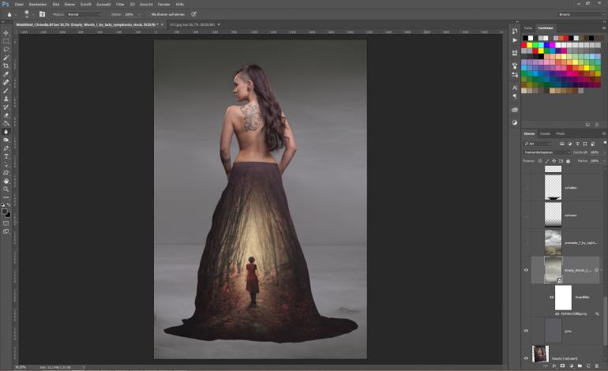The width and height of the screenshot is (608, 371).
Task: Select the Type tool
Action: click(6, 156)
